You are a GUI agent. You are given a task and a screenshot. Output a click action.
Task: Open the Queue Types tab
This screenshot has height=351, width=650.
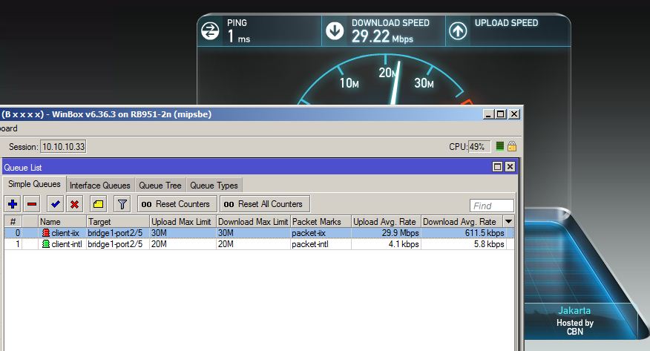[214, 186]
